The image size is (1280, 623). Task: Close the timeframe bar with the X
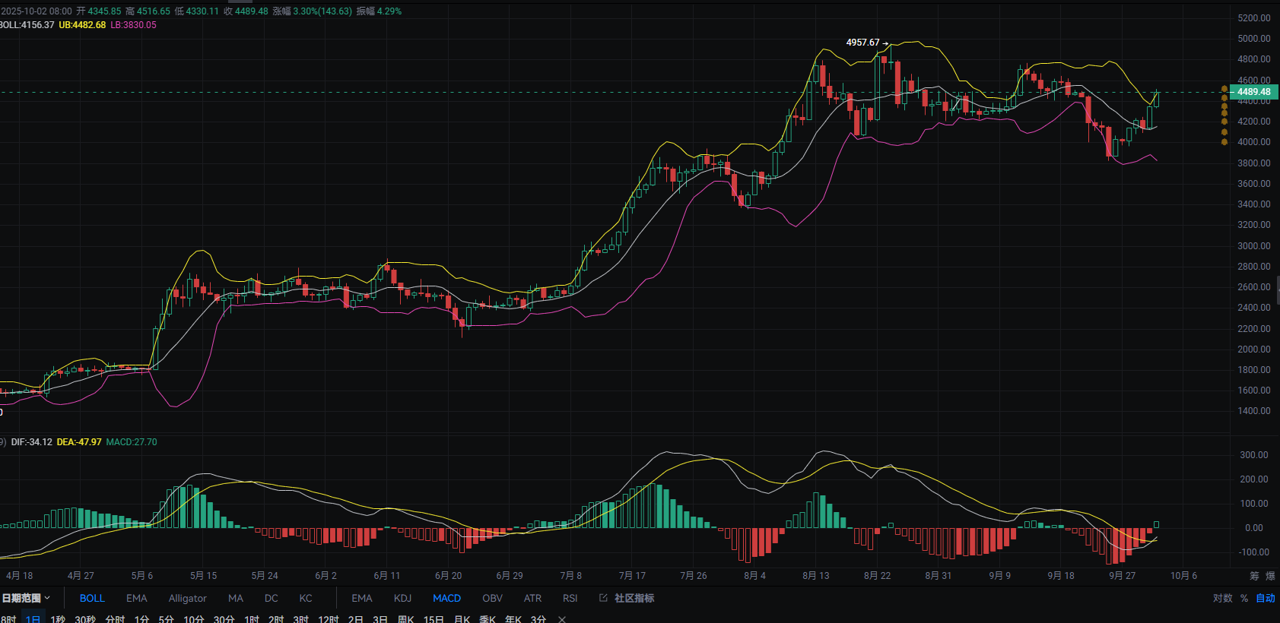tap(562, 619)
